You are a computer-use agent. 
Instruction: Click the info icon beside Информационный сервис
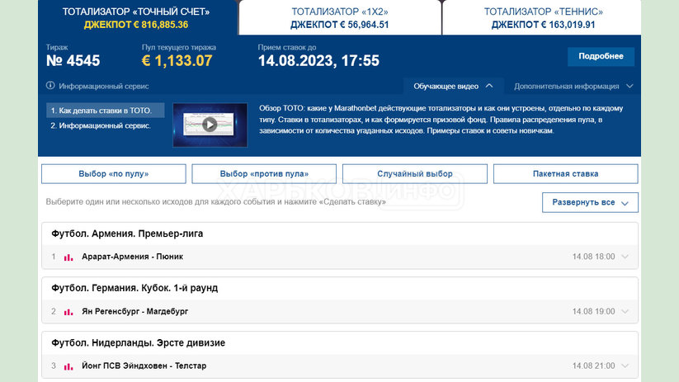(x=50, y=86)
